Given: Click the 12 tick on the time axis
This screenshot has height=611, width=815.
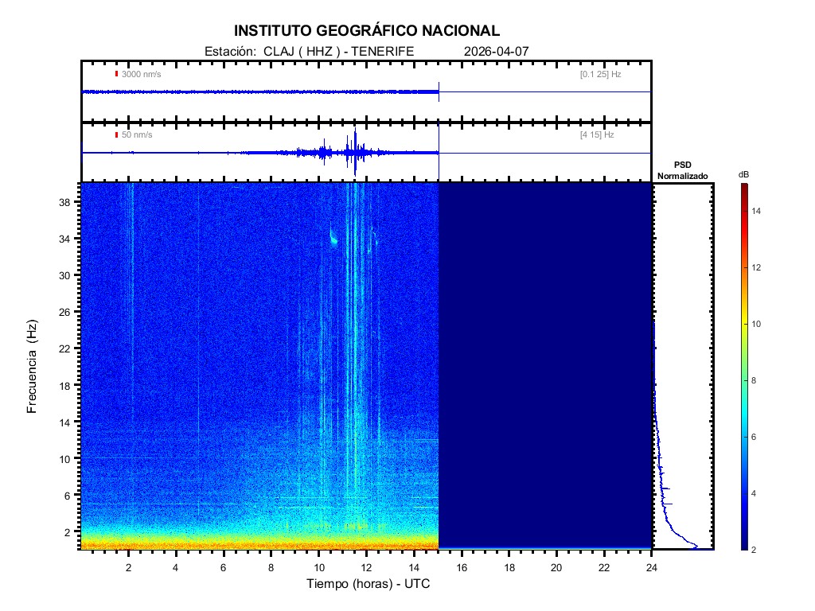Looking at the screenshot, I should tap(366, 567).
